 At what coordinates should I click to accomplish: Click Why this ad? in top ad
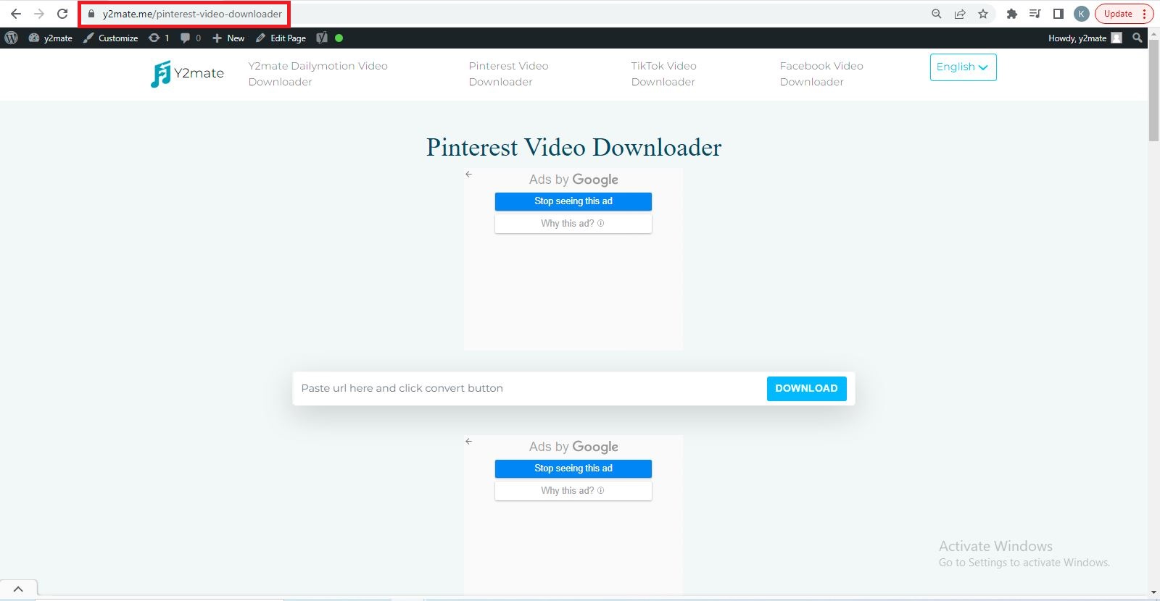tap(573, 224)
